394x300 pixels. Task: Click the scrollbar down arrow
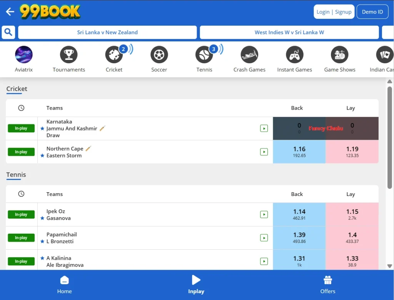tap(389, 266)
